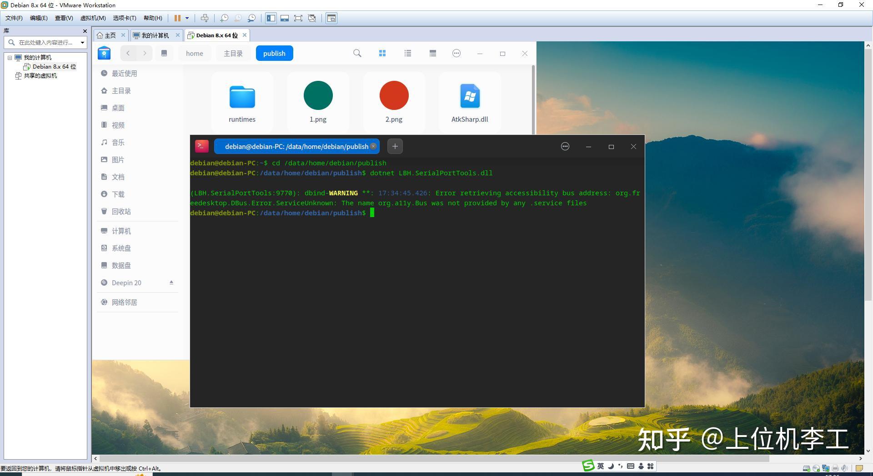
Task: Eject the Deepin 20 drive
Action: coord(171,283)
